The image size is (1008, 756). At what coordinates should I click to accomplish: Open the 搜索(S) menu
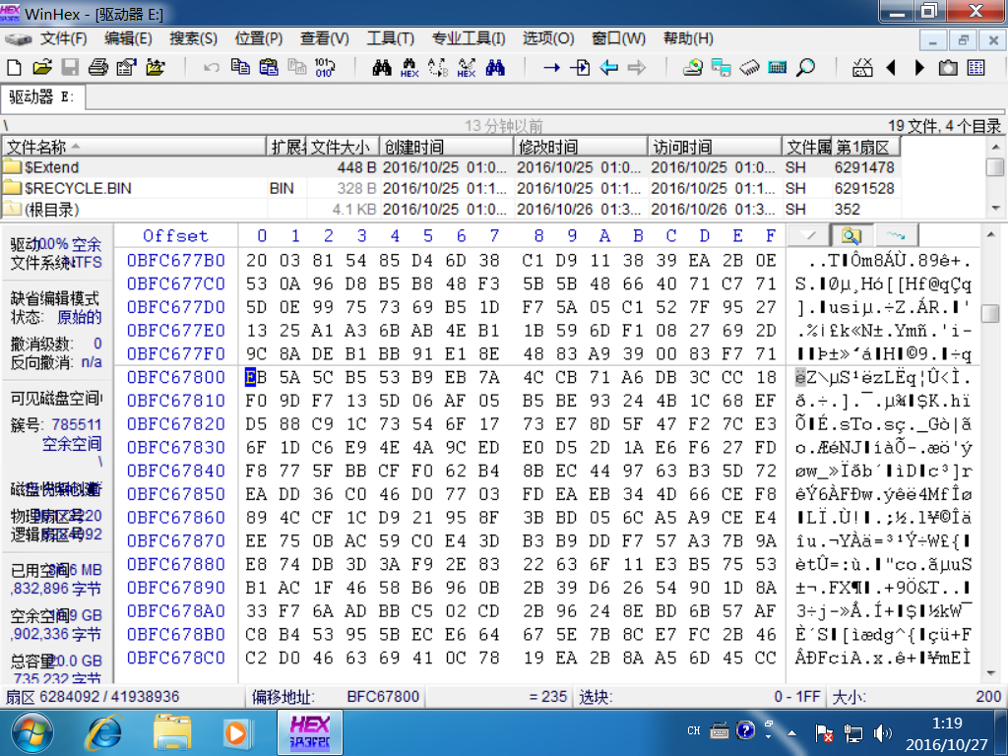click(x=194, y=38)
